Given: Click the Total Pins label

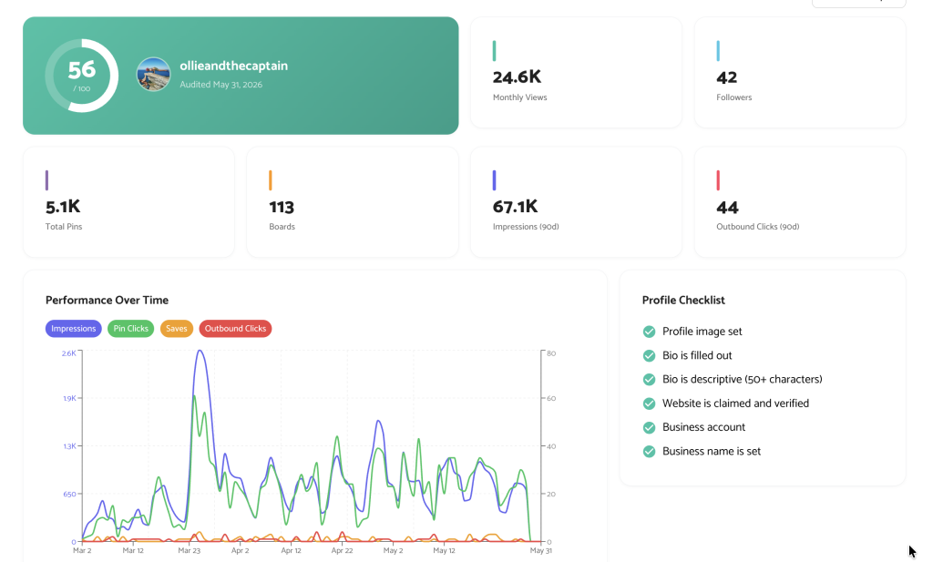Looking at the screenshot, I should point(64,227).
